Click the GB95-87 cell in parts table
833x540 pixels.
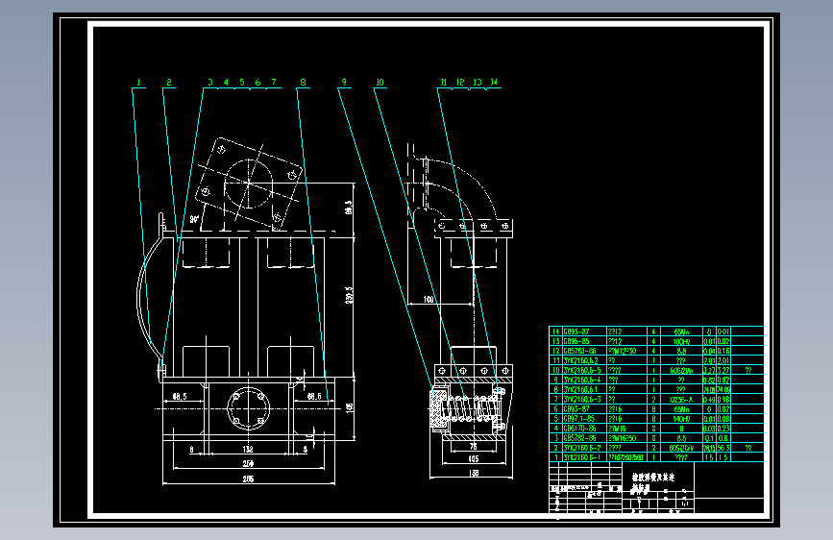coord(584,331)
